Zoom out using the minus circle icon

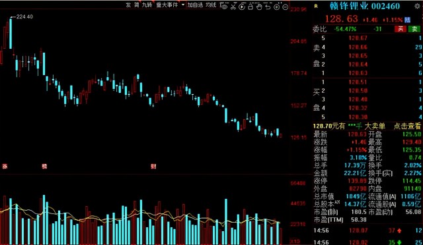[x=285, y=7]
